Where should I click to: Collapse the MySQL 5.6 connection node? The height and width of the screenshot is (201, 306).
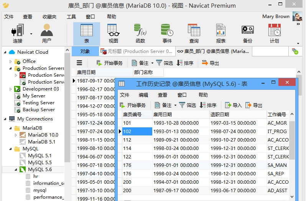[16, 170]
